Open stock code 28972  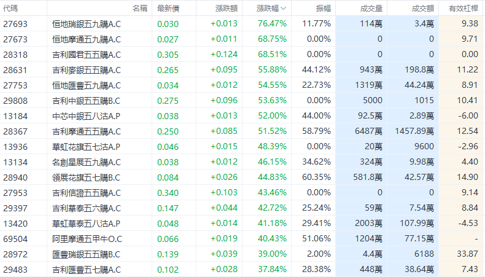click(15, 254)
